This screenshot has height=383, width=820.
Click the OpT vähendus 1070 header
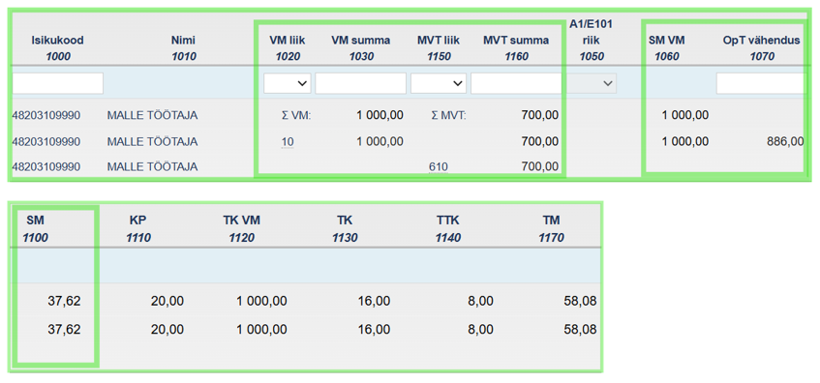[761, 48]
